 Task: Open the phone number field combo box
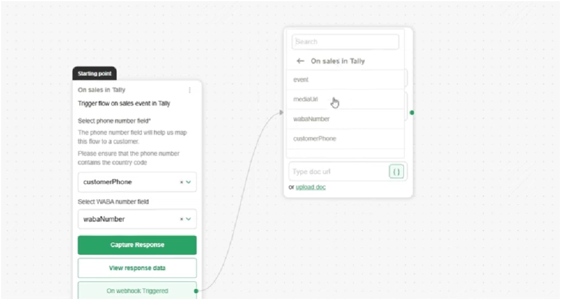[x=137, y=182]
